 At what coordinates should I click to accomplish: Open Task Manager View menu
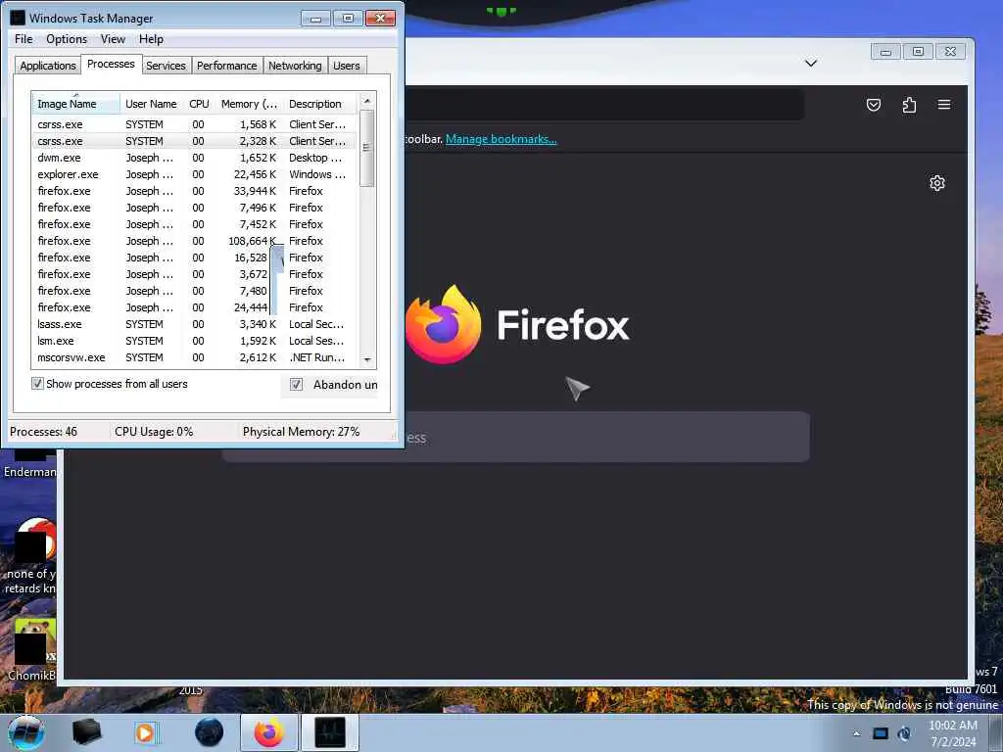pos(113,39)
